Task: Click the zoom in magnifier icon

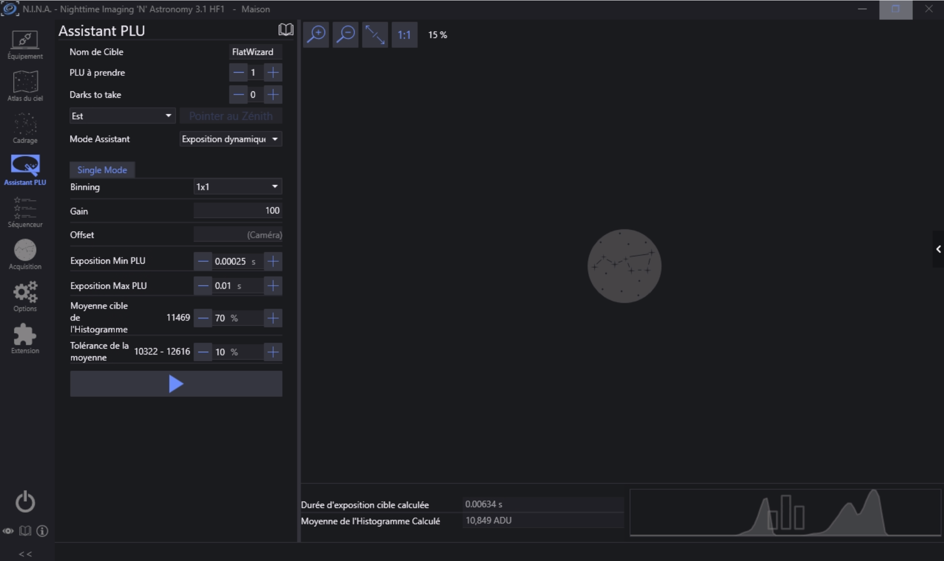Action: click(x=316, y=35)
